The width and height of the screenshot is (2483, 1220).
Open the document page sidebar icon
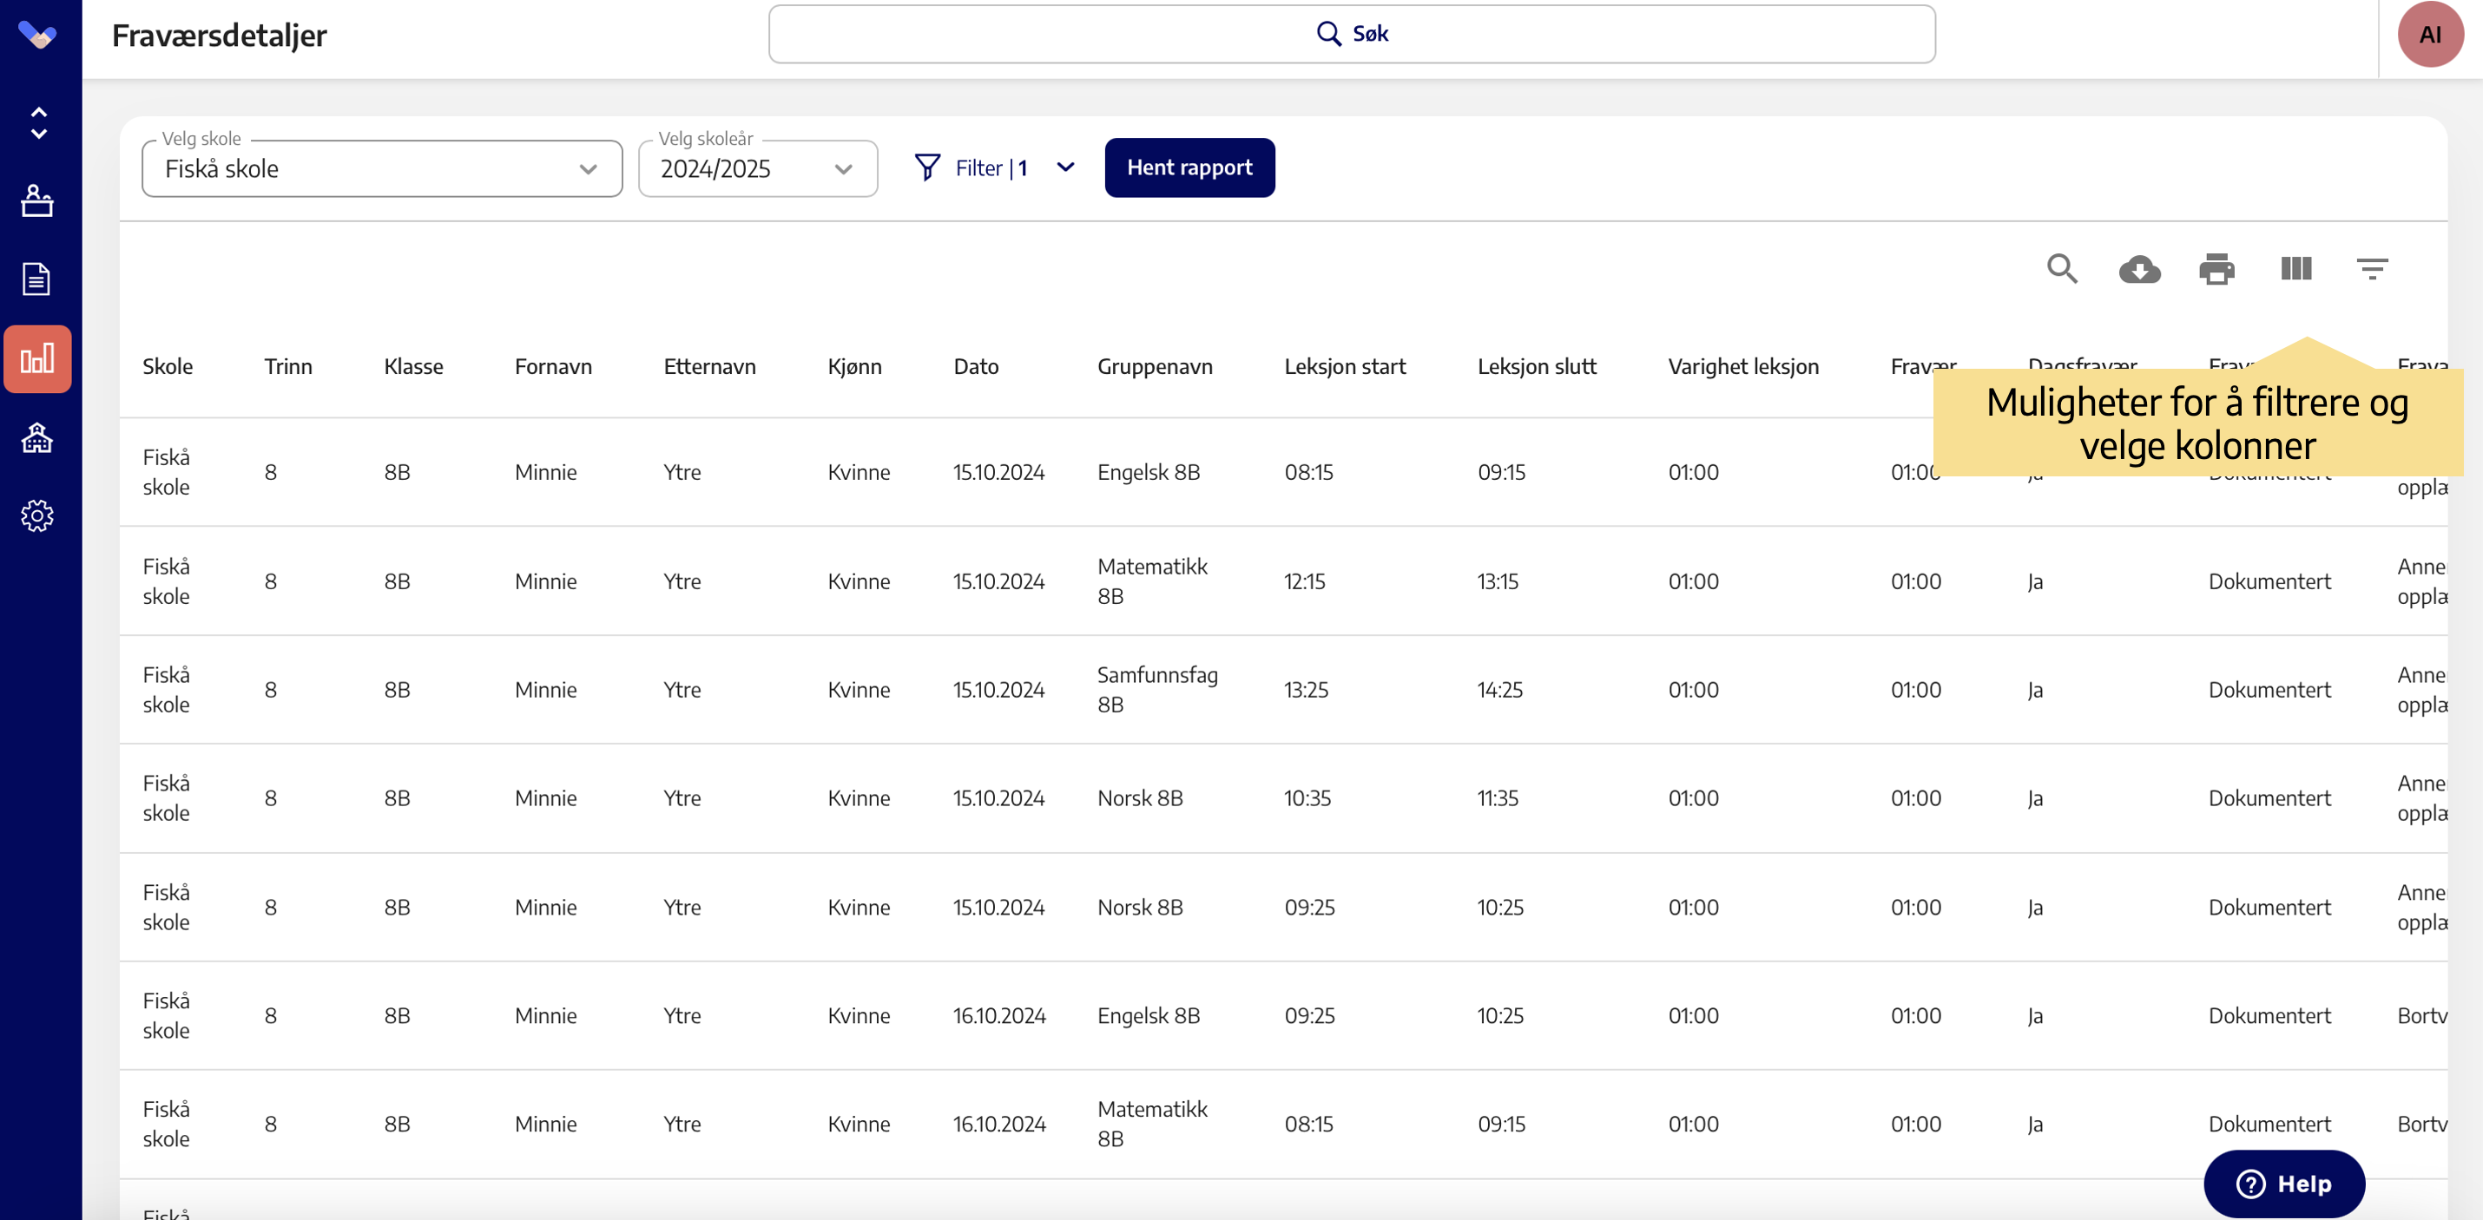pos(37,279)
